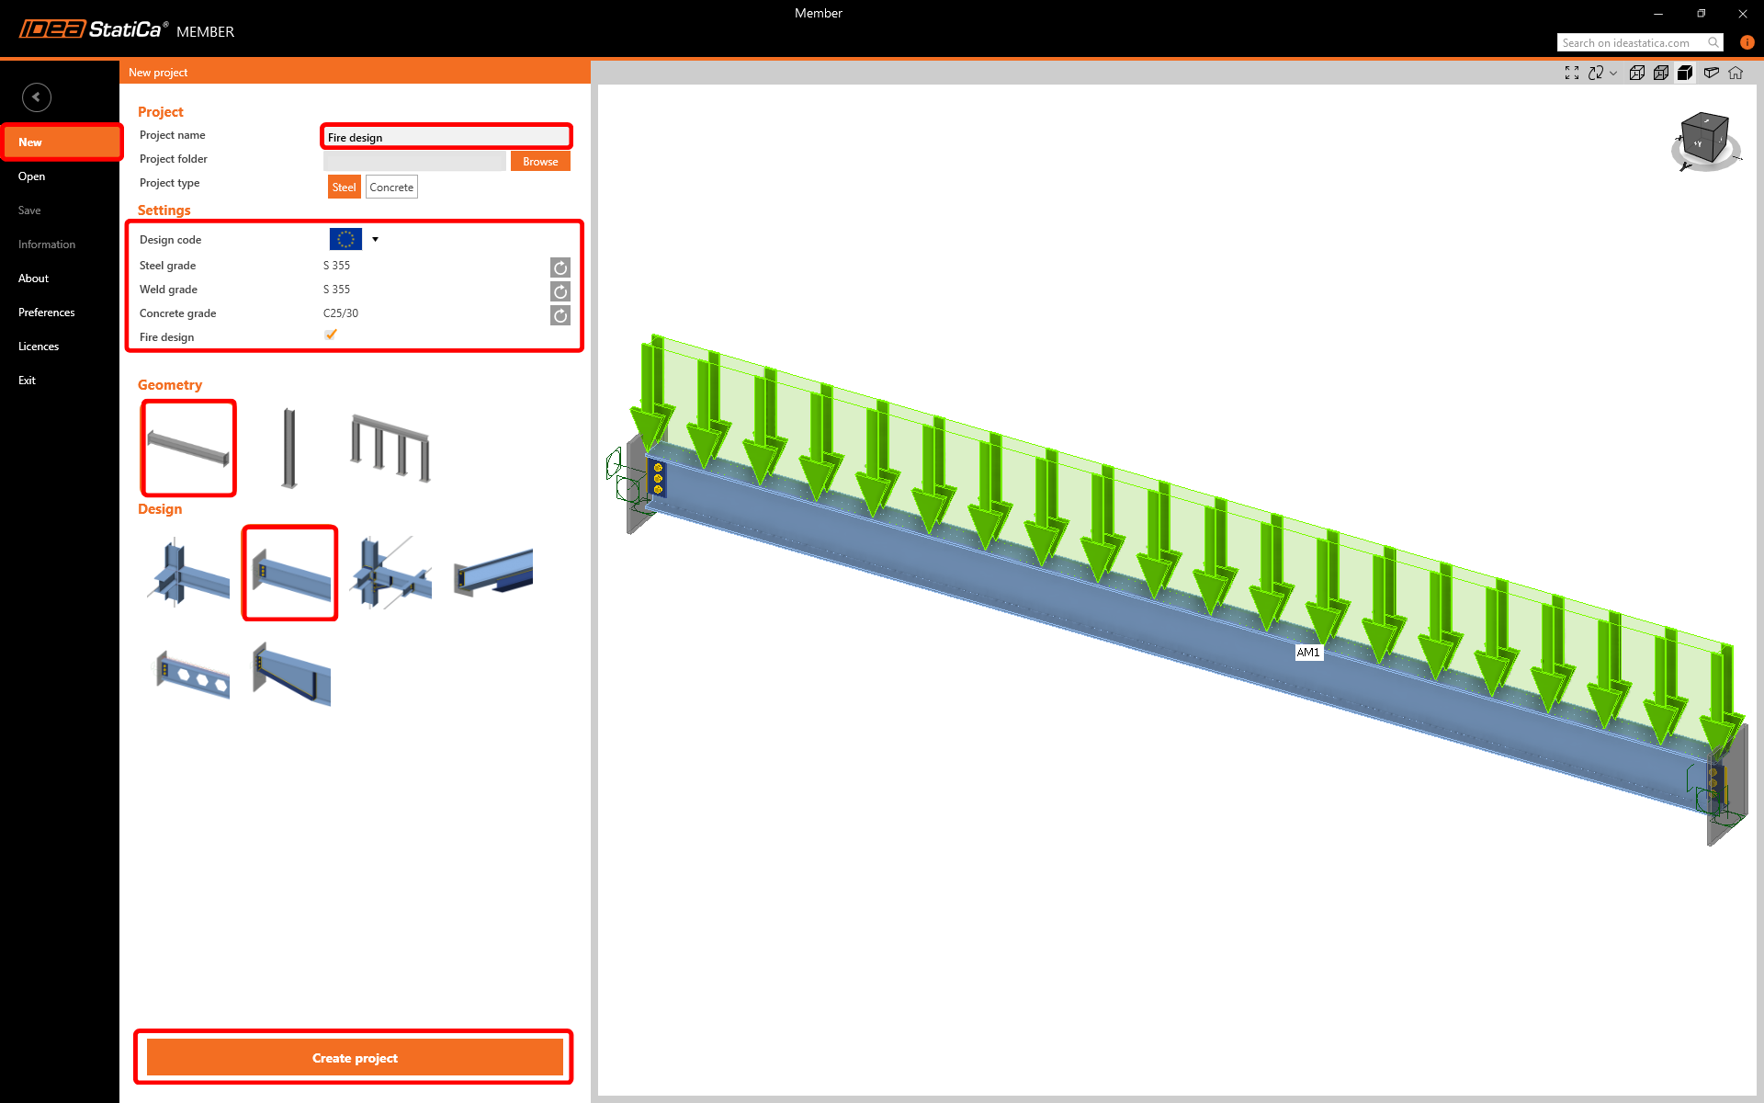Expand the view rotation options arrow
The width and height of the screenshot is (1764, 1103).
[x=1613, y=74]
